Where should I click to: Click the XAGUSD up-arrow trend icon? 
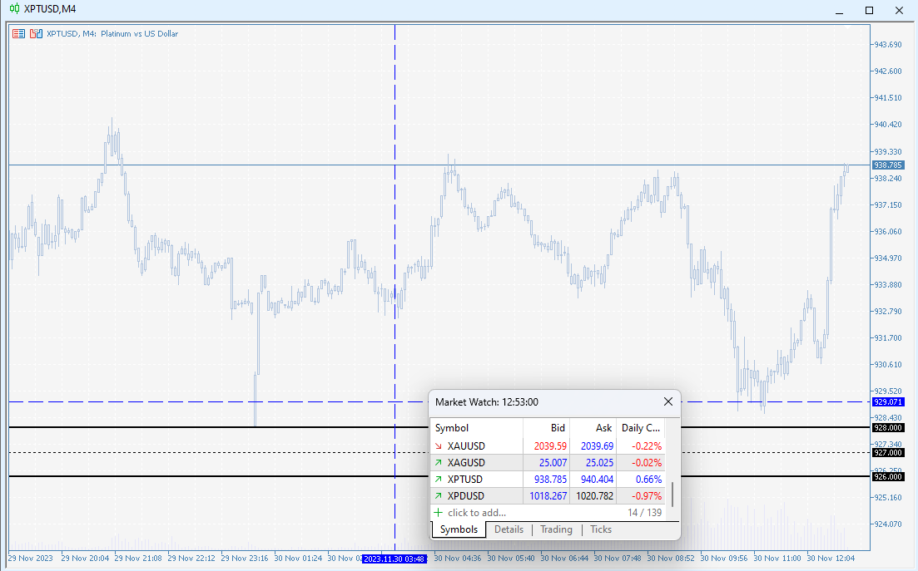click(x=438, y=462)
